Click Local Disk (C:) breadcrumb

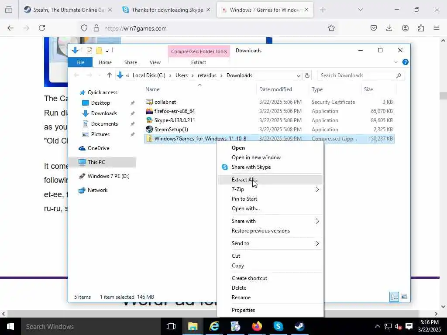point(149,75)
